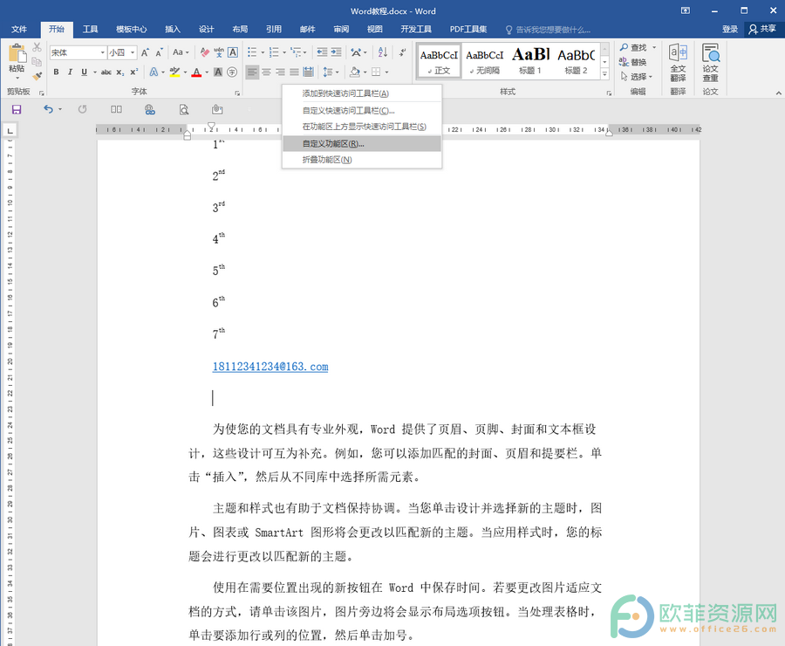785x646 pixels.
Task: Expand the Bullets list dropdown arrow
Action: (x=263, y=52)
